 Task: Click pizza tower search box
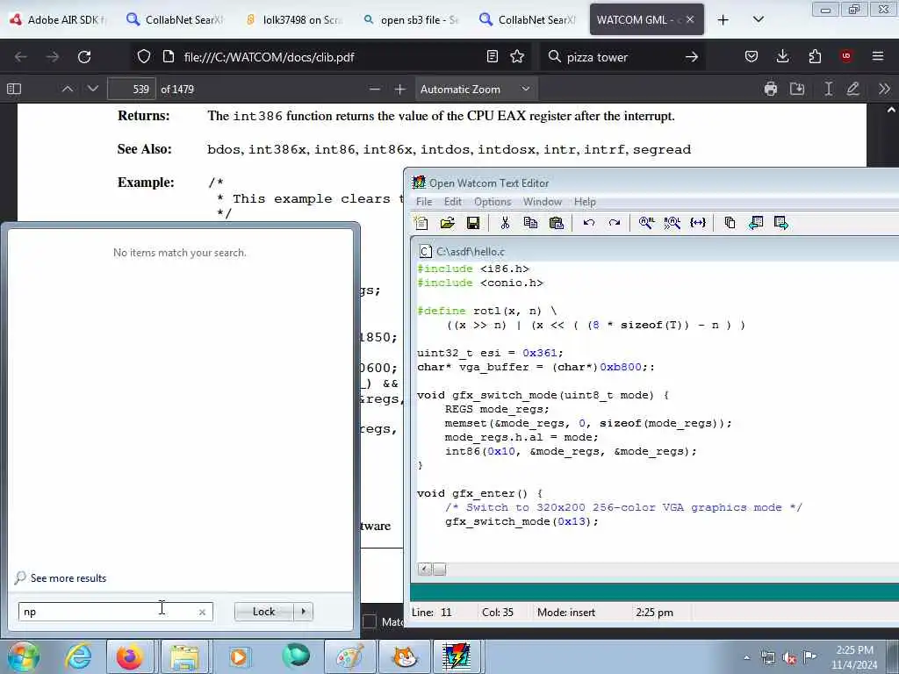point(622,57)
